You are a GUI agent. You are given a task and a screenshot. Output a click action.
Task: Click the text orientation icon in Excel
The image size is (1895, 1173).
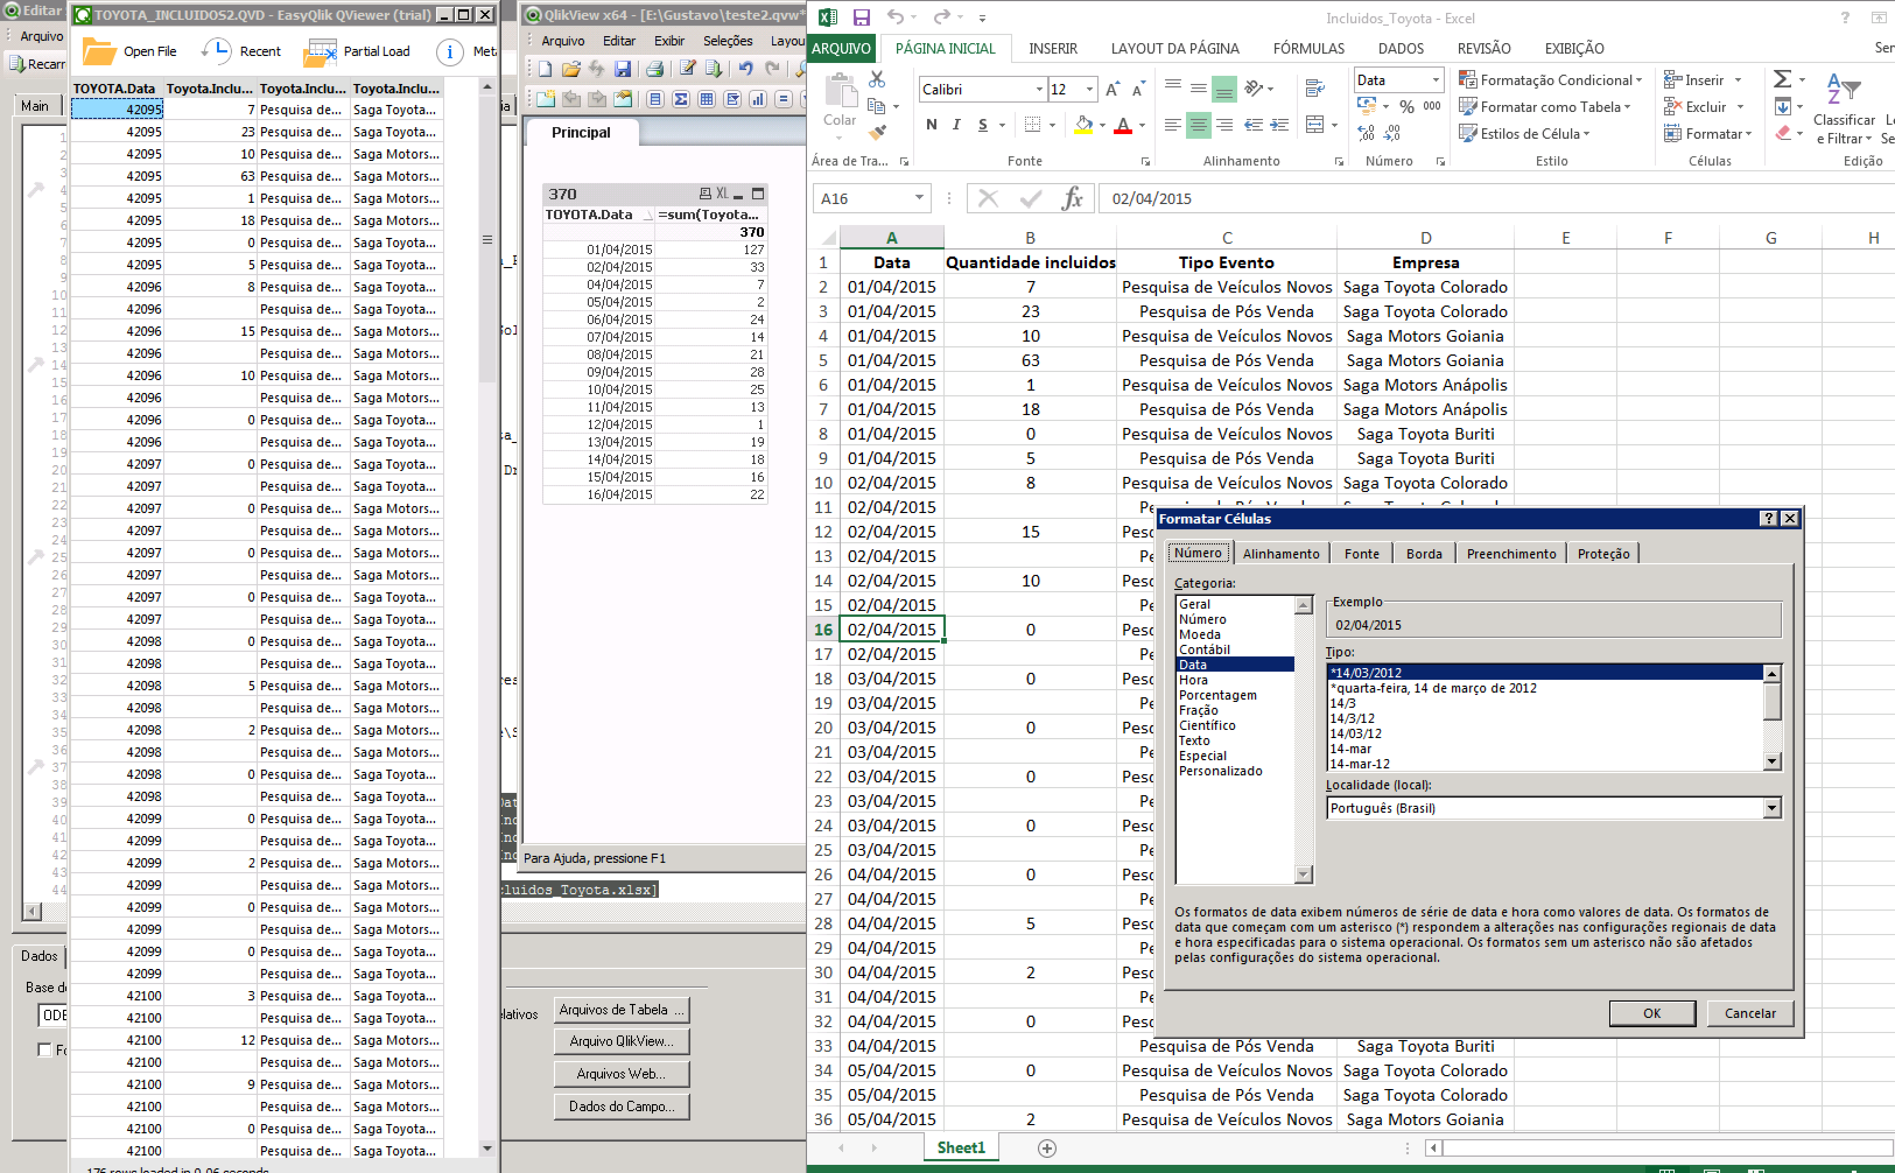pos(1254,87)
